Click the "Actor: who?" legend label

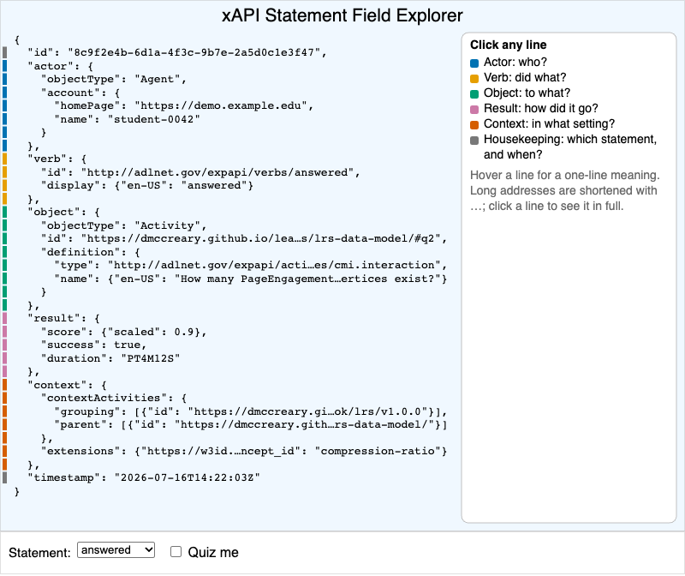515,62
